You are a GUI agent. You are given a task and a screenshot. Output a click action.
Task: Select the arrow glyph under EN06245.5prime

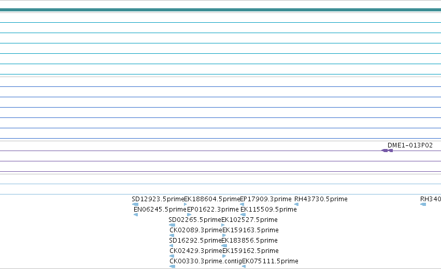click(136, 215)
